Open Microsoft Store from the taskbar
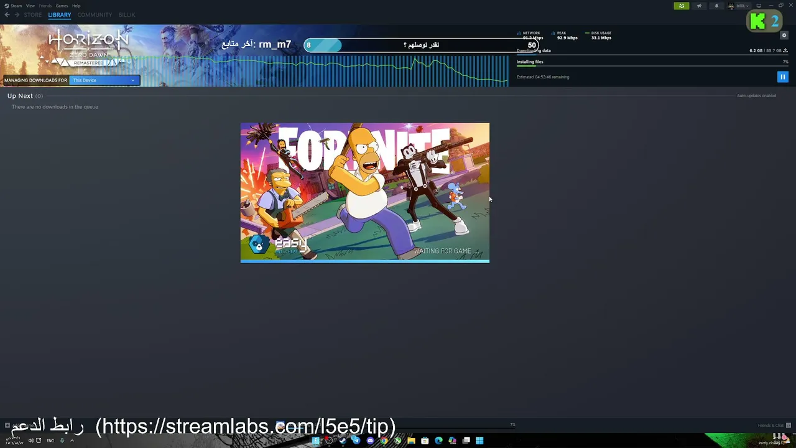The height and width of the screenshot is (448, 796). (x=425, y=441)
